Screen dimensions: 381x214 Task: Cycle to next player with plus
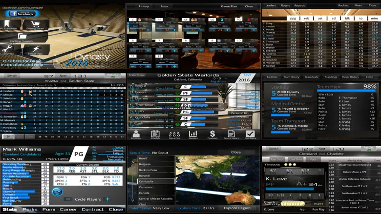pos(107,199)
